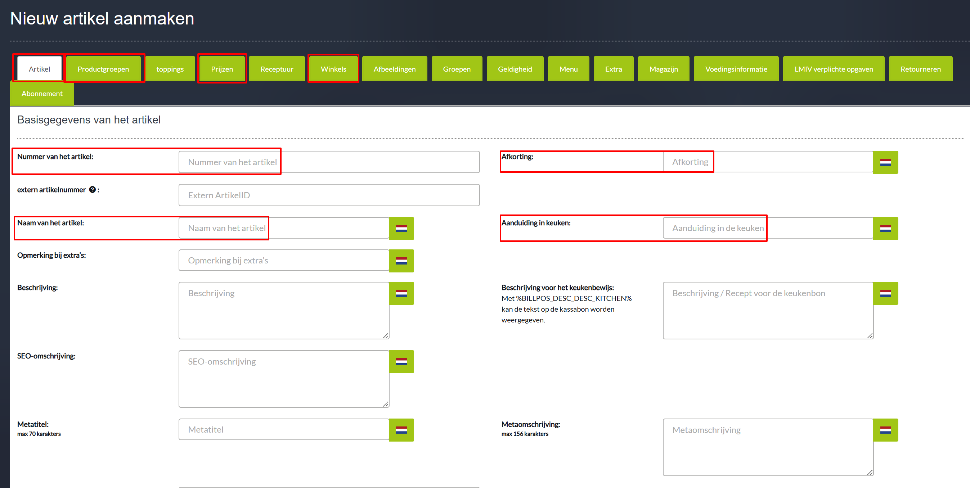Click the flag icon next to SEO-omschrijving

coord(401,362)
